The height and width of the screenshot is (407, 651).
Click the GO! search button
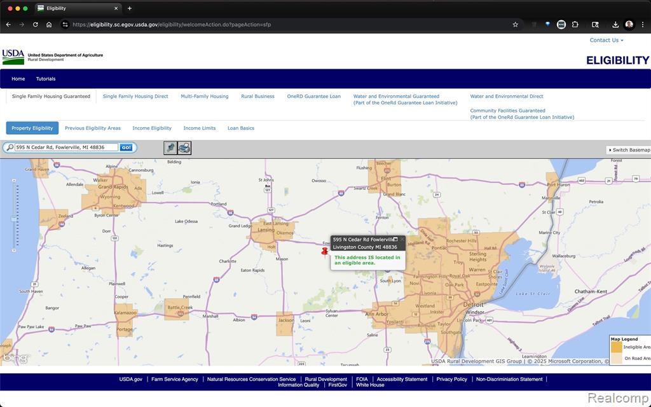coord(126,148)
